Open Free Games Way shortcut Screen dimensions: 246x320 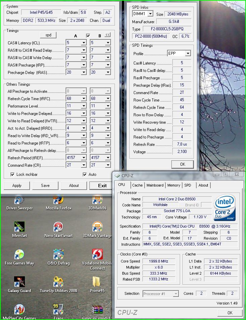[x=19, y=257]
